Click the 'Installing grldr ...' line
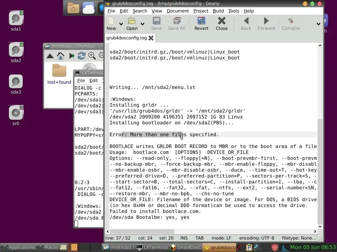 click(139, 105)
